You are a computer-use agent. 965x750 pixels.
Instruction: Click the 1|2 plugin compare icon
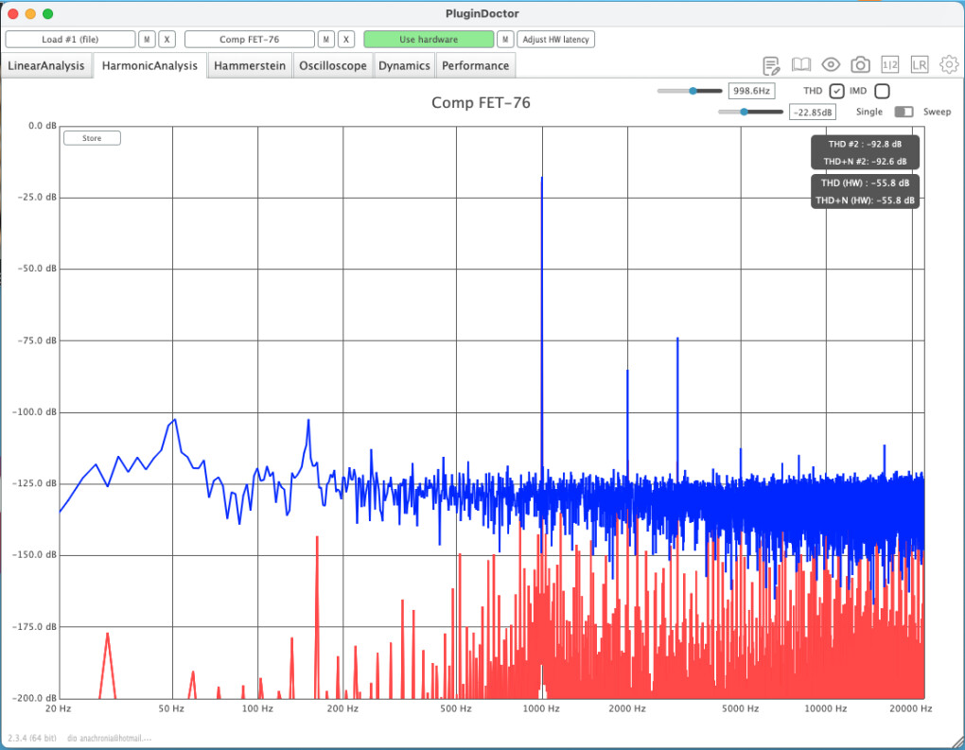(889, 65)
